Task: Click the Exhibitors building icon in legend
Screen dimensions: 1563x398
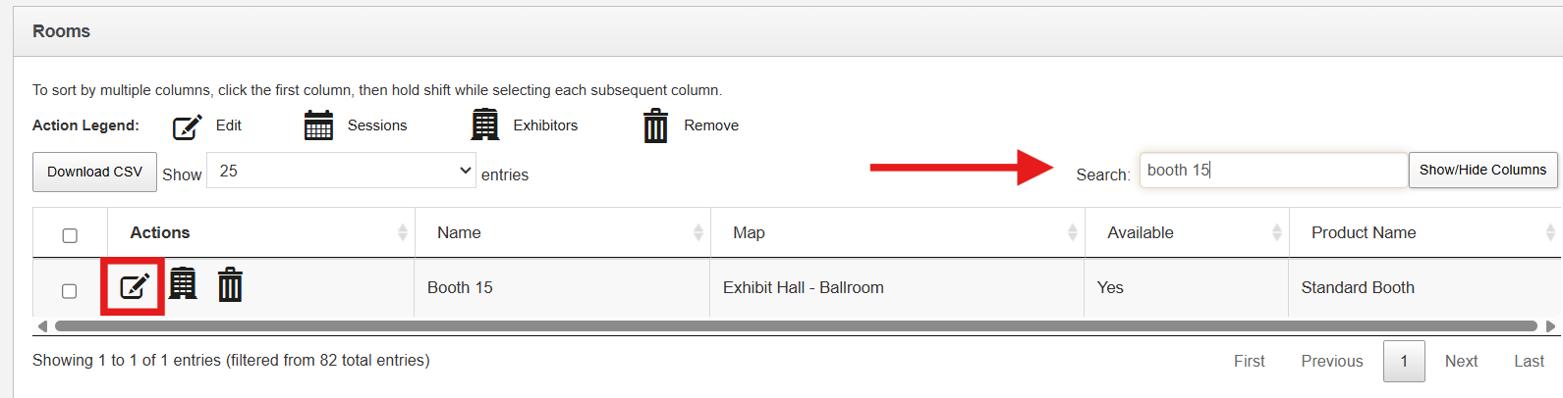Action: click(484, 125)
